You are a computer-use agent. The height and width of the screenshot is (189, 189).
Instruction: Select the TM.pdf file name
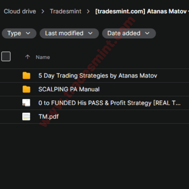coord(49,116)
